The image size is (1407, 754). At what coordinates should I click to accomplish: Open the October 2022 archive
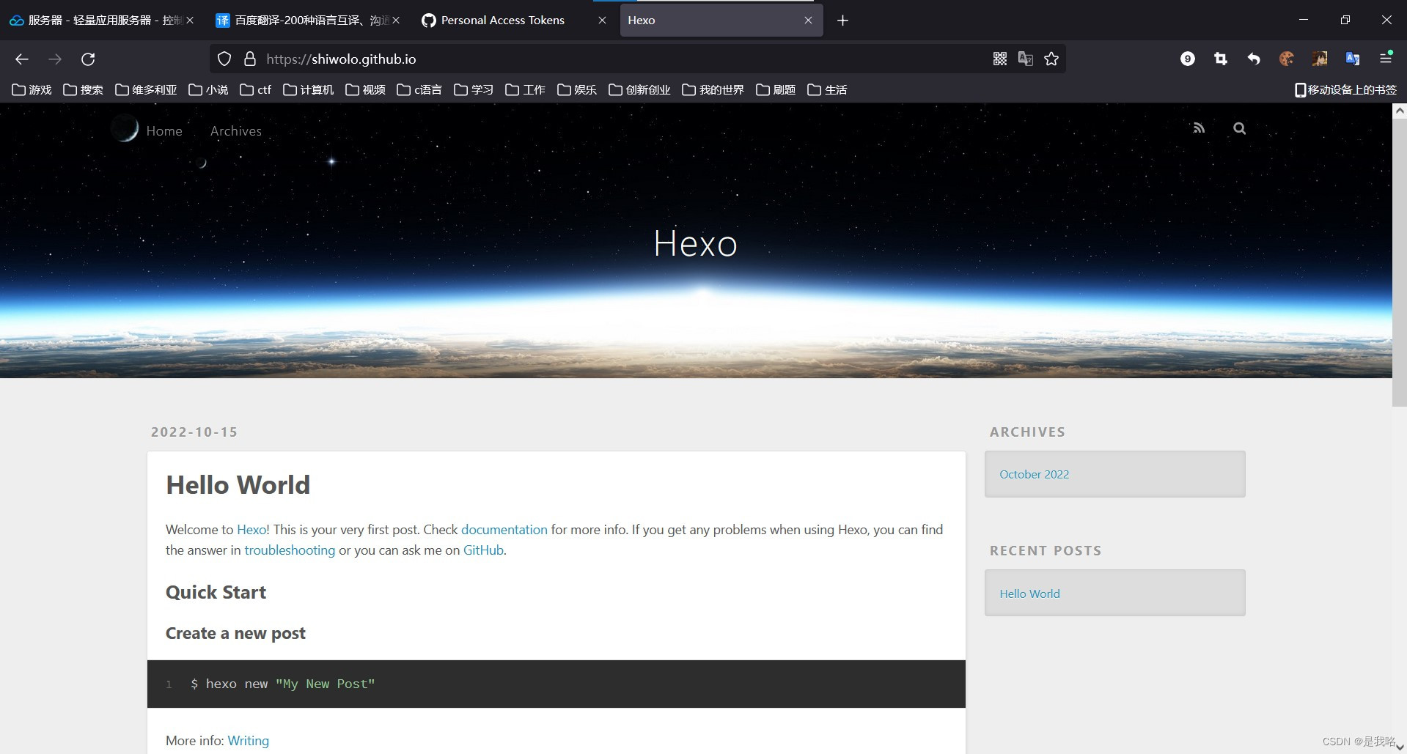coord(1034,475)
